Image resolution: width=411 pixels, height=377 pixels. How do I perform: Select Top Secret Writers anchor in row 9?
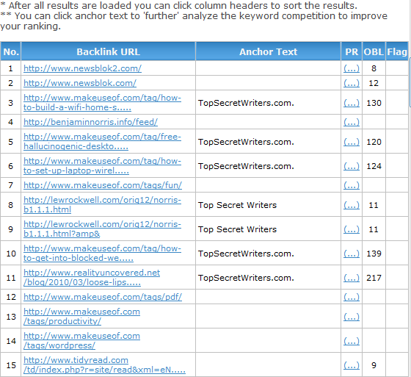pos(237,229)
